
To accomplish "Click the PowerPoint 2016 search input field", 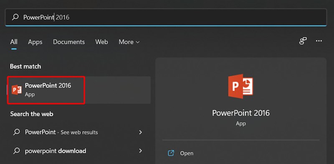I will 166,17.
